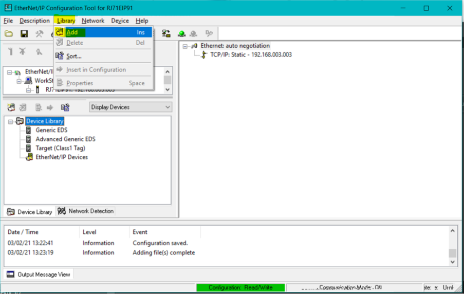Screen dimensions: 464x294
Task: Click the Level column header
Action: (x=104, y=232)
